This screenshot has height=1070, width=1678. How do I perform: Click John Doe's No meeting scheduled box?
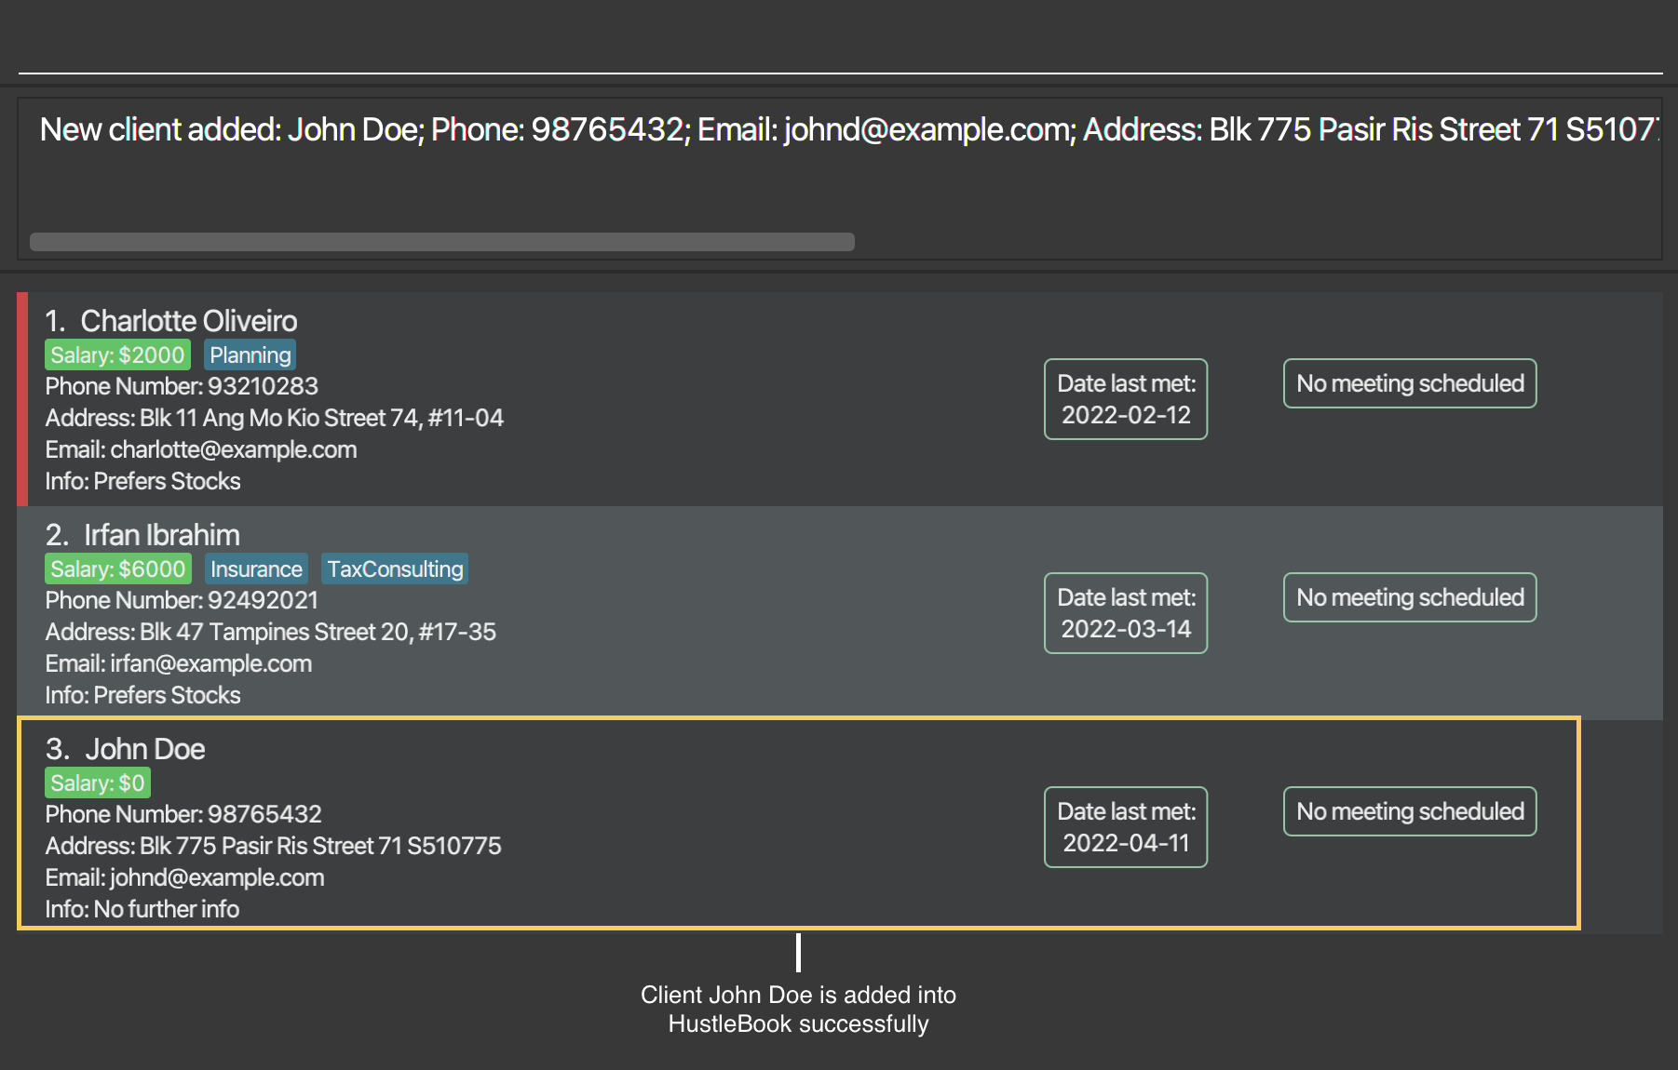point(1410,811)
